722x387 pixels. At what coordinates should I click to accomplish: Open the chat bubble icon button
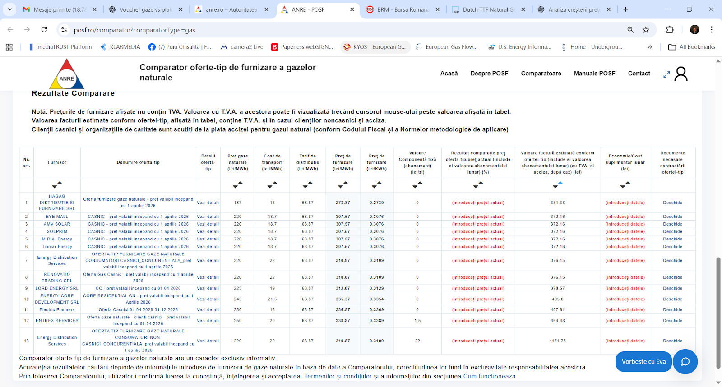click(x=685, y=362)
